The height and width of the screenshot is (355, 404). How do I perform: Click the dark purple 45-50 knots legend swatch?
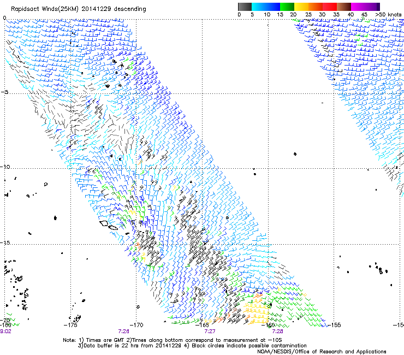click(x=372, y=7)
